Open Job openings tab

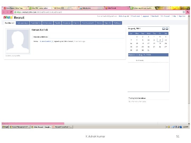23,23
